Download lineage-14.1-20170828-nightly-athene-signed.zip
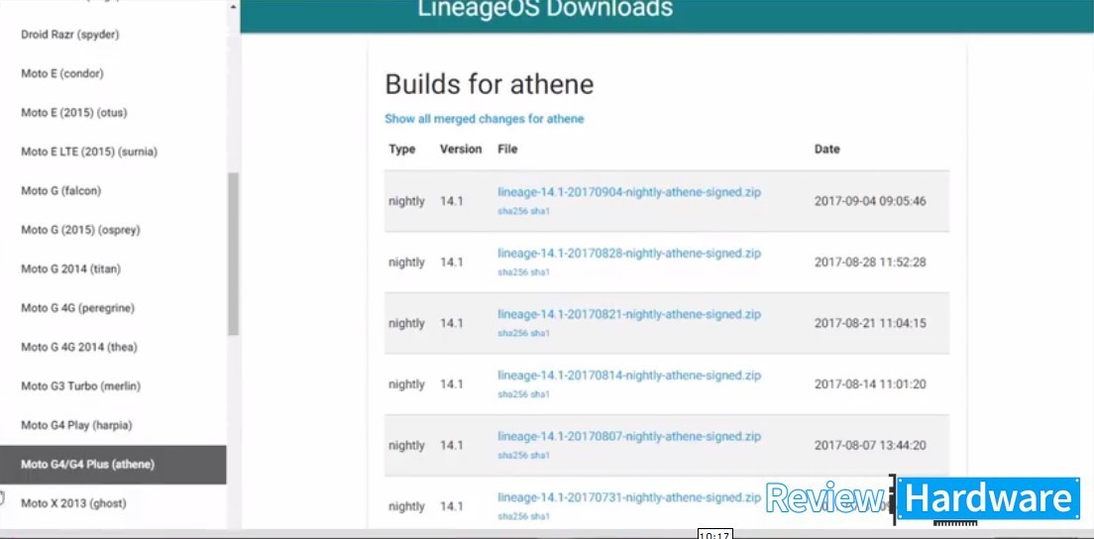This screenshot has width=1094, height=539. (629, 253)
